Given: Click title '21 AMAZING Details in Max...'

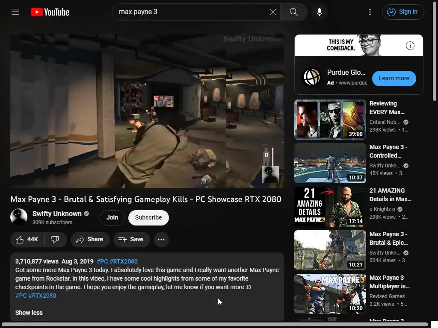Looking at the screenshot, I should click(x=390, y=195).
